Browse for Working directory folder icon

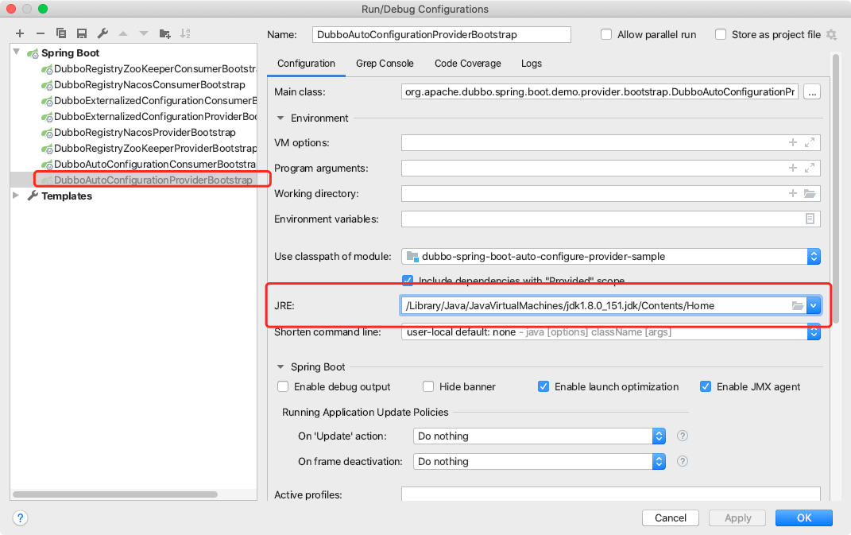pyautogui.click(x=810, y=194)
